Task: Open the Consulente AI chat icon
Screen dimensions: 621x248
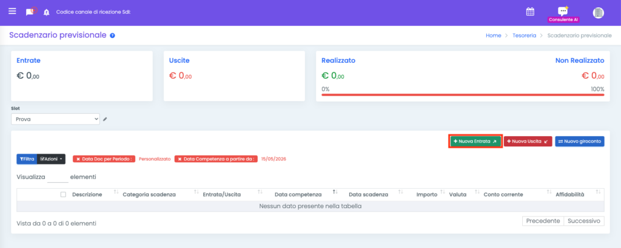Action: (563, 11)
